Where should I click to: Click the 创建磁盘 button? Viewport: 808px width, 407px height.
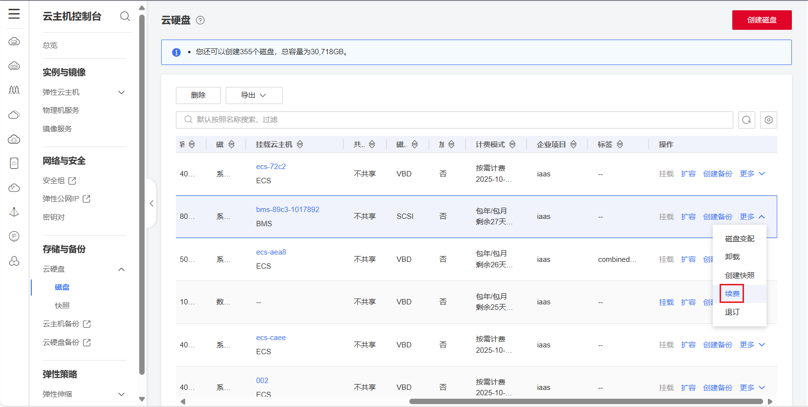pos(762,20)
